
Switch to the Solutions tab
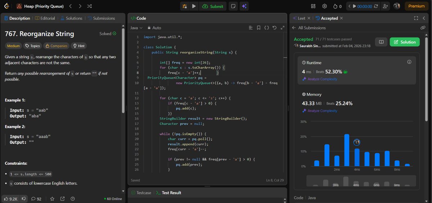coord(71,18)
